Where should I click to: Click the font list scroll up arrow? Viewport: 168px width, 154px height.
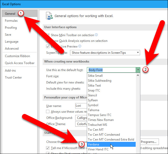coord(138,75)
